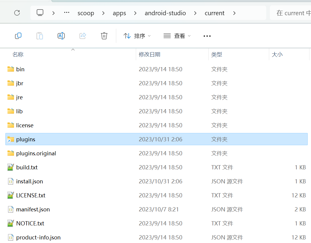311x243 pixels.
Task: Click the Share icon in the toolbar
Action: point(82,35)
